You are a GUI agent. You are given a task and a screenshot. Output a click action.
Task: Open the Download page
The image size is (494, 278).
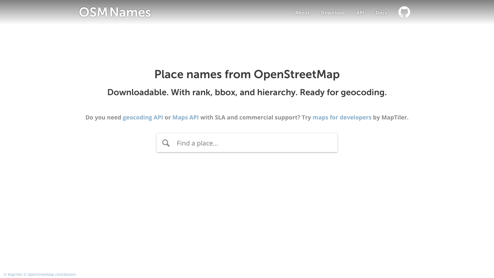(333, 13)
